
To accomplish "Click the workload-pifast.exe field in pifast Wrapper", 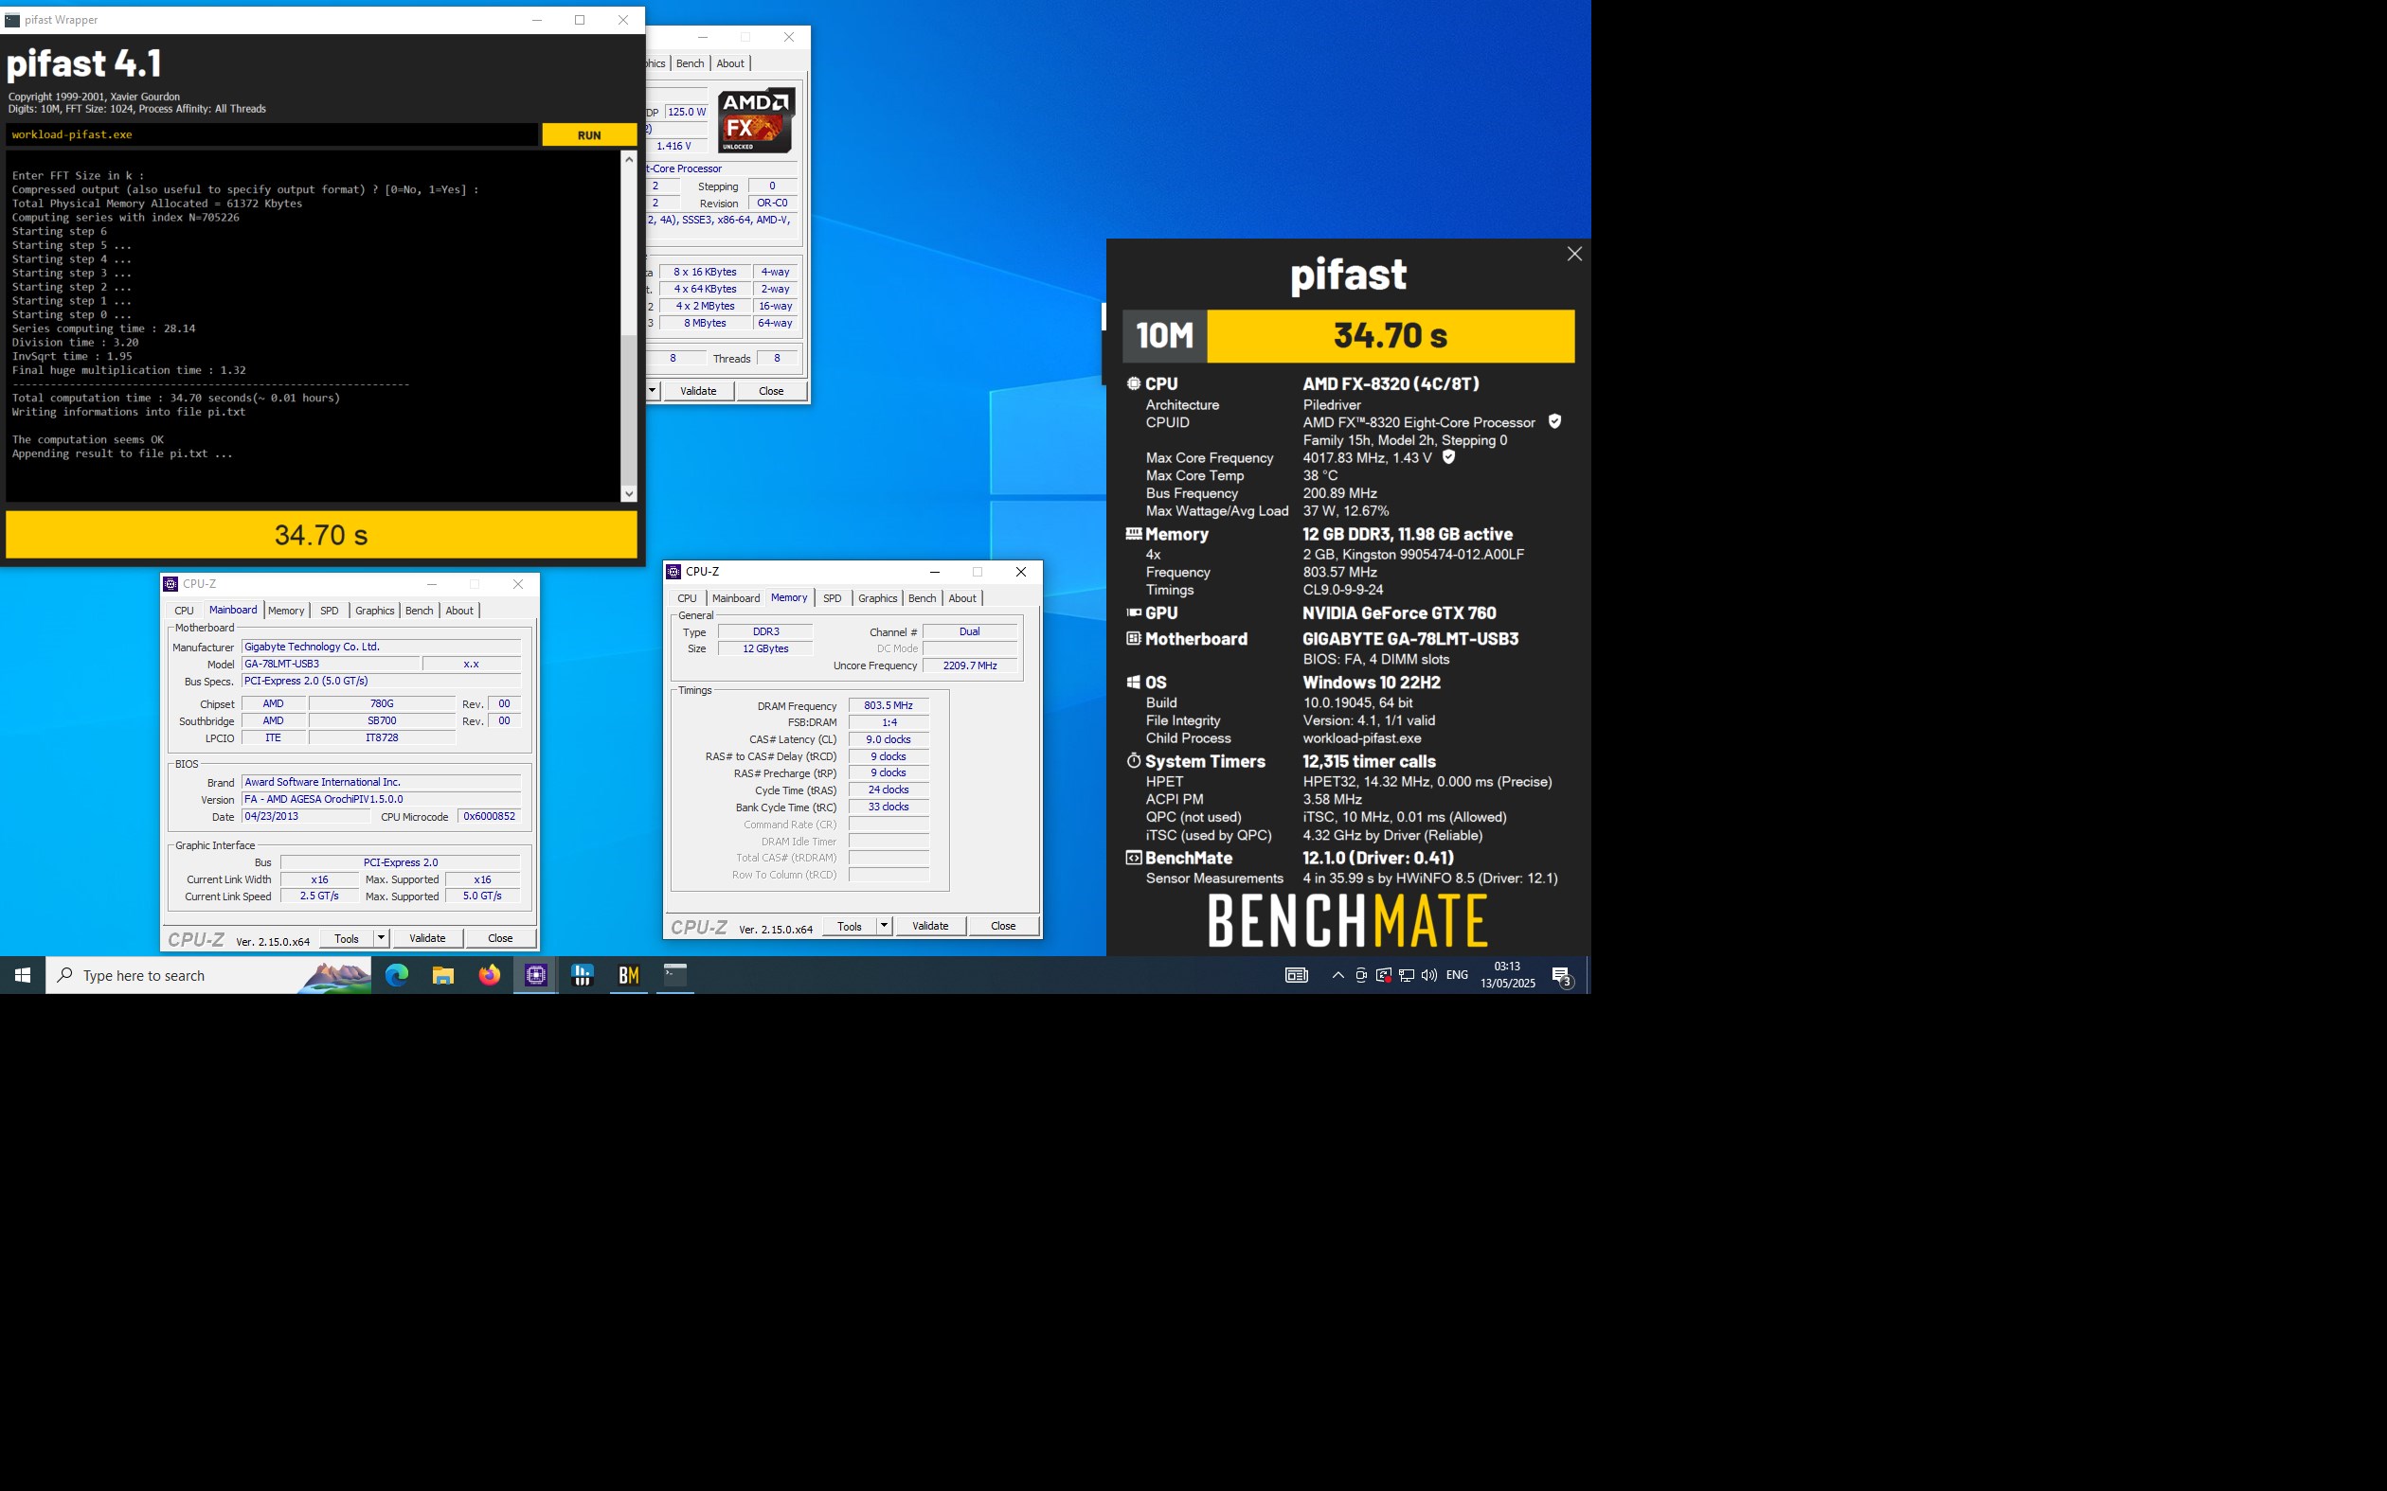I will (x=272, y=135).
